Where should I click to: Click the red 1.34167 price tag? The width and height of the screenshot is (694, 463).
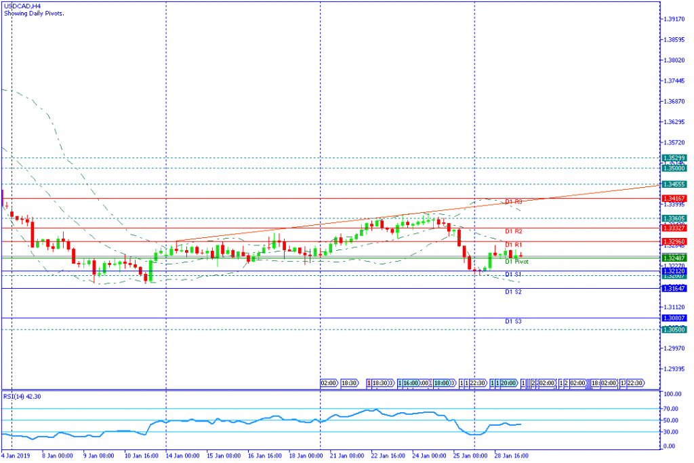coord(674,198)
